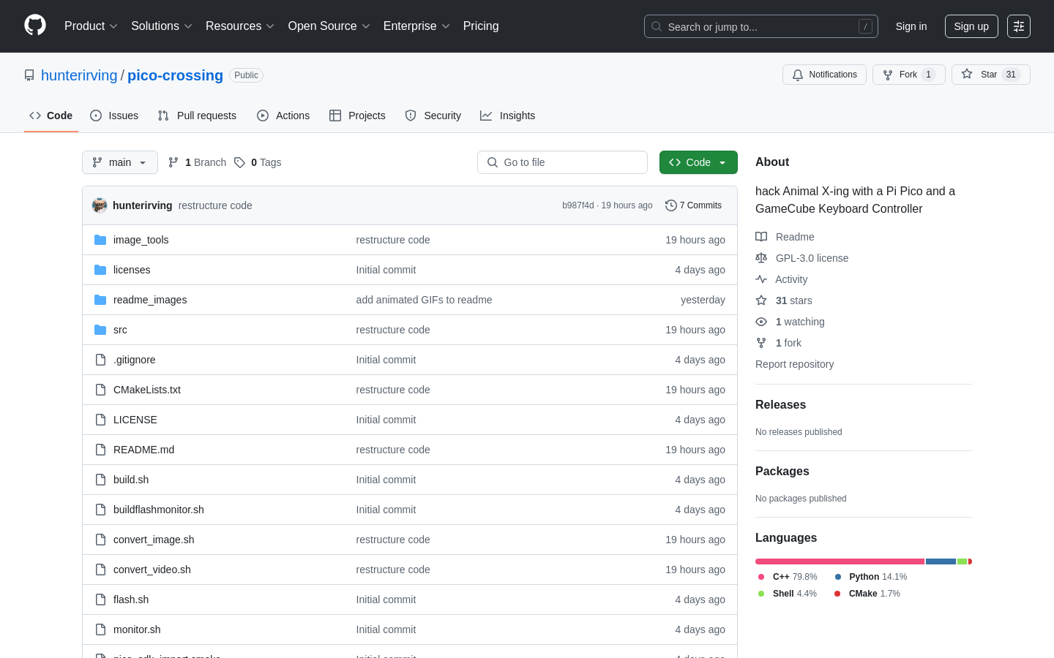Click the Search or jump to field
Viewport: 1054px width, 658px height.
[761, 26]
